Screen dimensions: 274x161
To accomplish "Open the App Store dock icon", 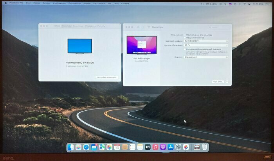I will click(x=171, y=147).
